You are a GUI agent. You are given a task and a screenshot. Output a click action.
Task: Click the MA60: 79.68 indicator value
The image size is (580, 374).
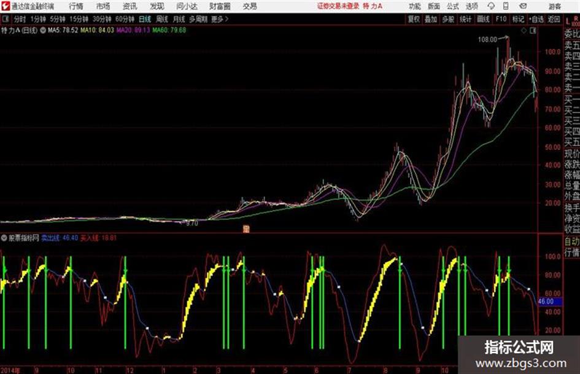coord(169,30)
